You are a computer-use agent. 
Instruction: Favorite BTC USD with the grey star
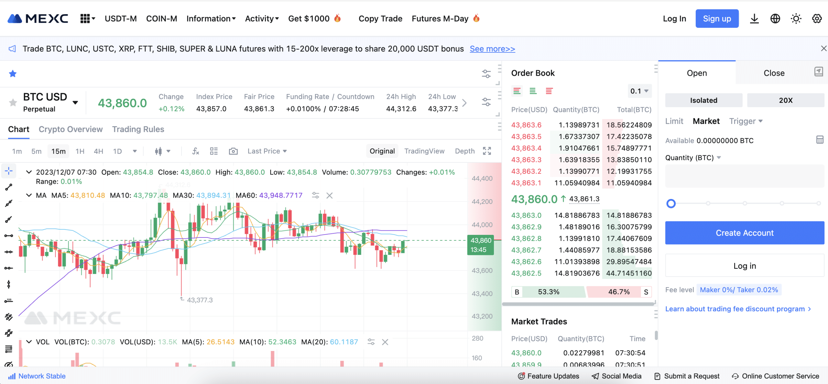(13, 103)
